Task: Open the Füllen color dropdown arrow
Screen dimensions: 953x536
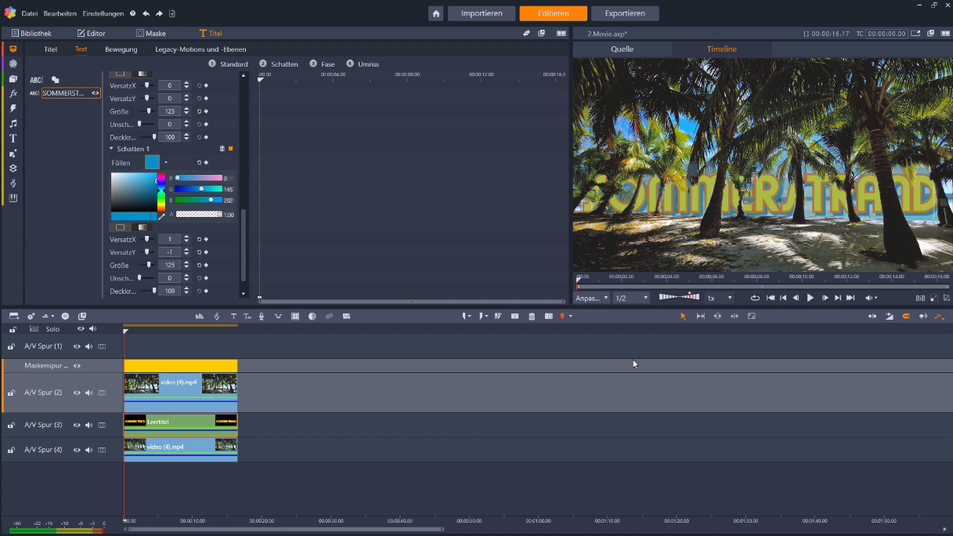Action: (x=165, y=162)
